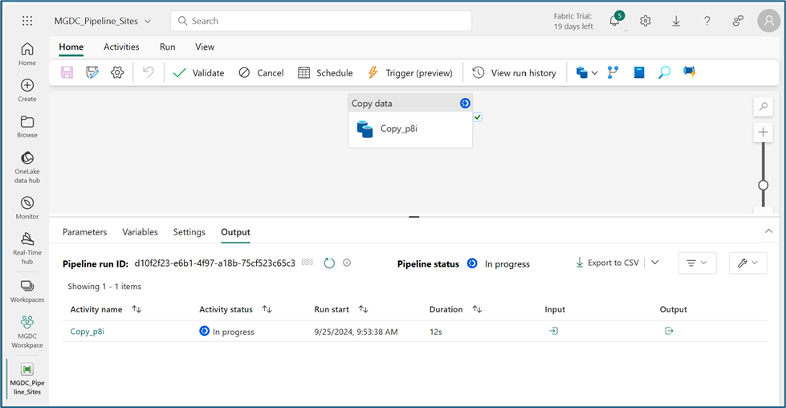This screenshot has height=408, width=786.
Task: Expand Export to CSV options chevron
Action: [x=654, y=263]
